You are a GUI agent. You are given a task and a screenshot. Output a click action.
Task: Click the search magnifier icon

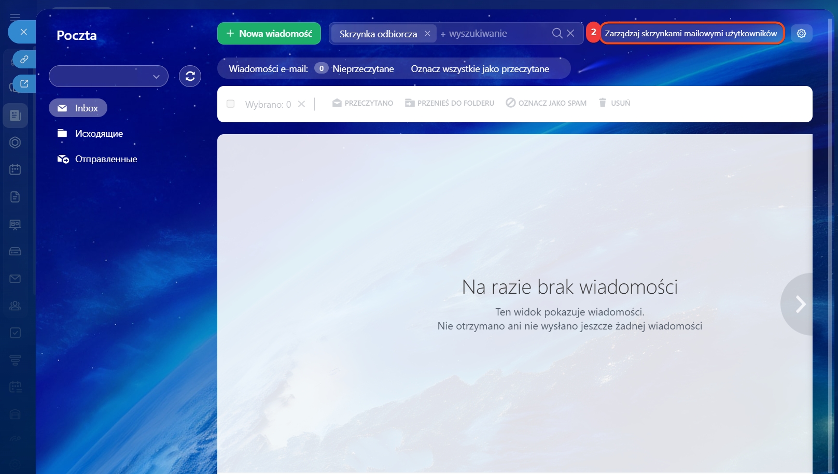click(557, 33)
